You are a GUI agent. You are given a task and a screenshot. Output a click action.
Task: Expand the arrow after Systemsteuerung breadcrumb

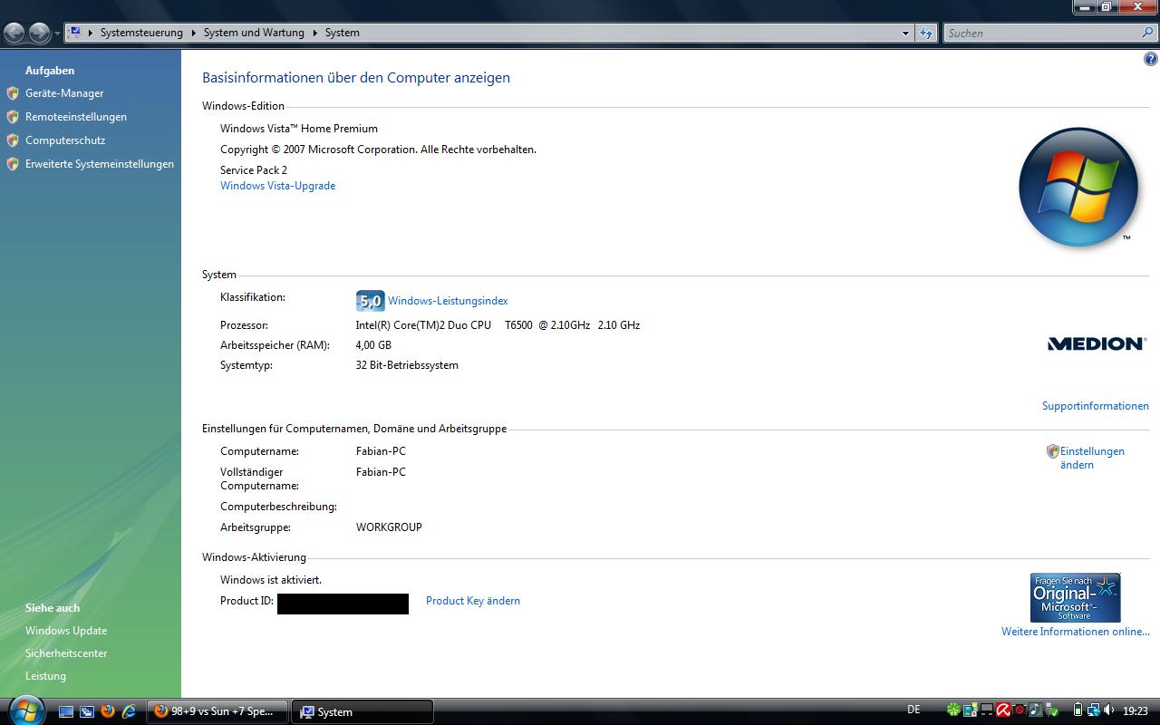coord(193,33)
